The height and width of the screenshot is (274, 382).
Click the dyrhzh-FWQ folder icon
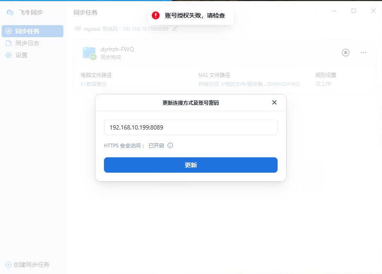pos(89,53)
